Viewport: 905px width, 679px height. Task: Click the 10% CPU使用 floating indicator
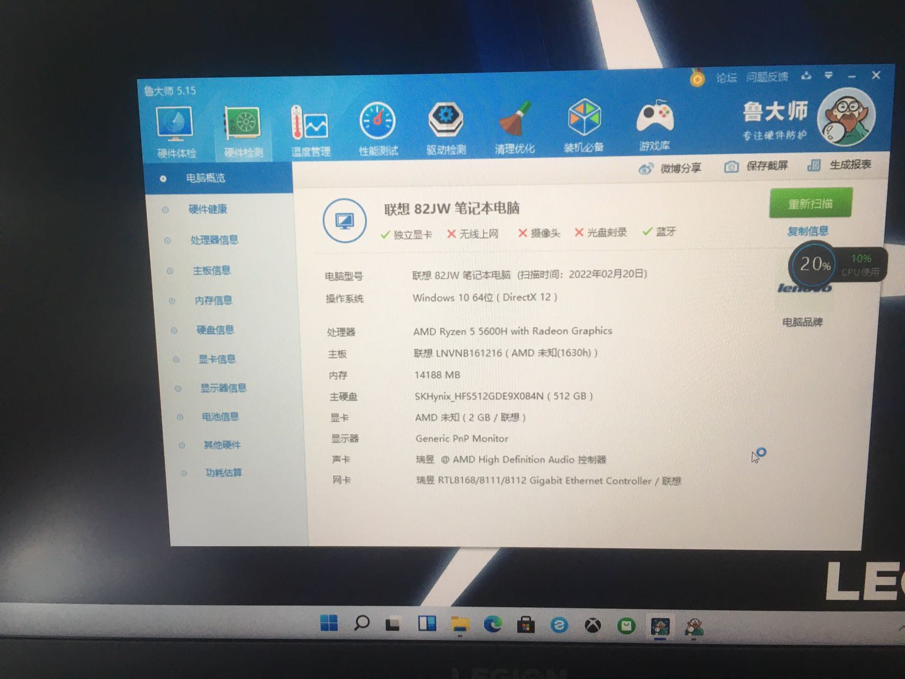860,265
